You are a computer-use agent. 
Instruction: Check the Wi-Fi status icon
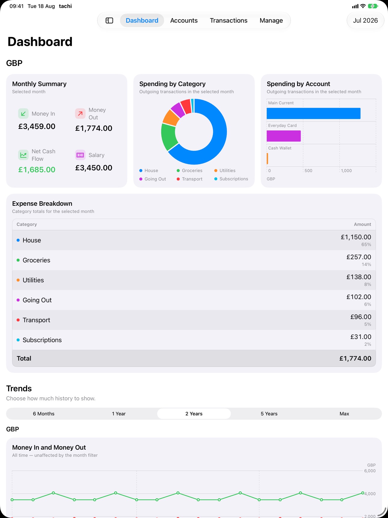tap(363, 6)
